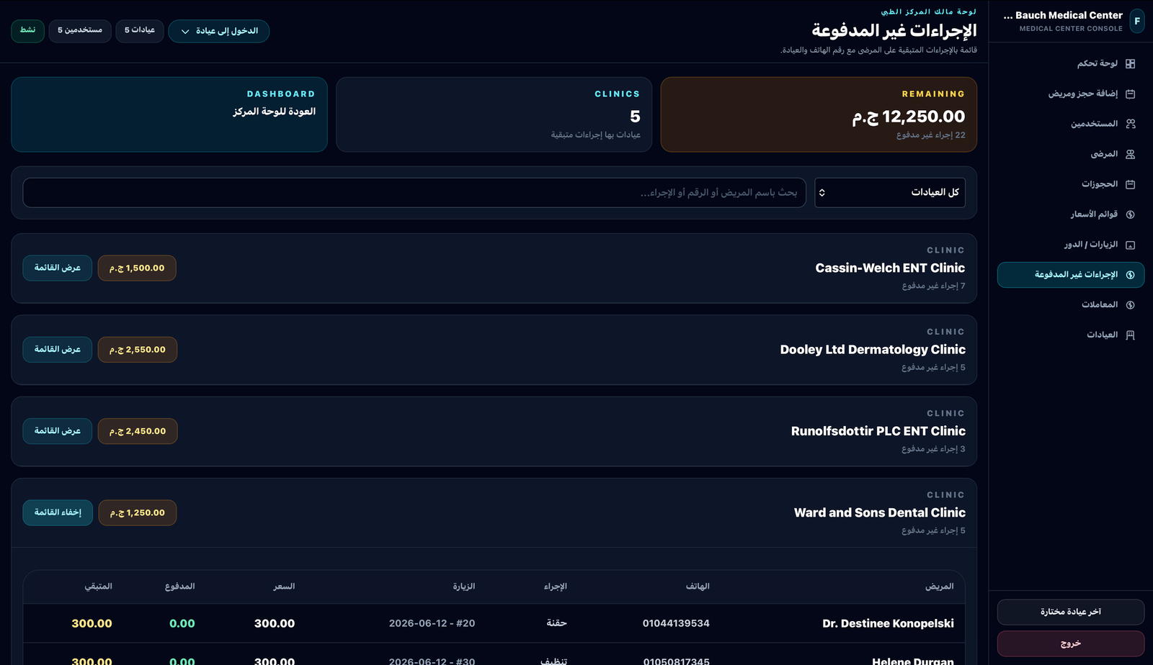The image size is (1153, 665).
Task: Click the نشط status badge
Action: (x=28, y=31)
